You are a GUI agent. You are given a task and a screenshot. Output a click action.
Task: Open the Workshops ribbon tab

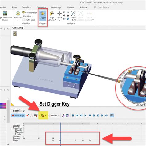(56, 7)
